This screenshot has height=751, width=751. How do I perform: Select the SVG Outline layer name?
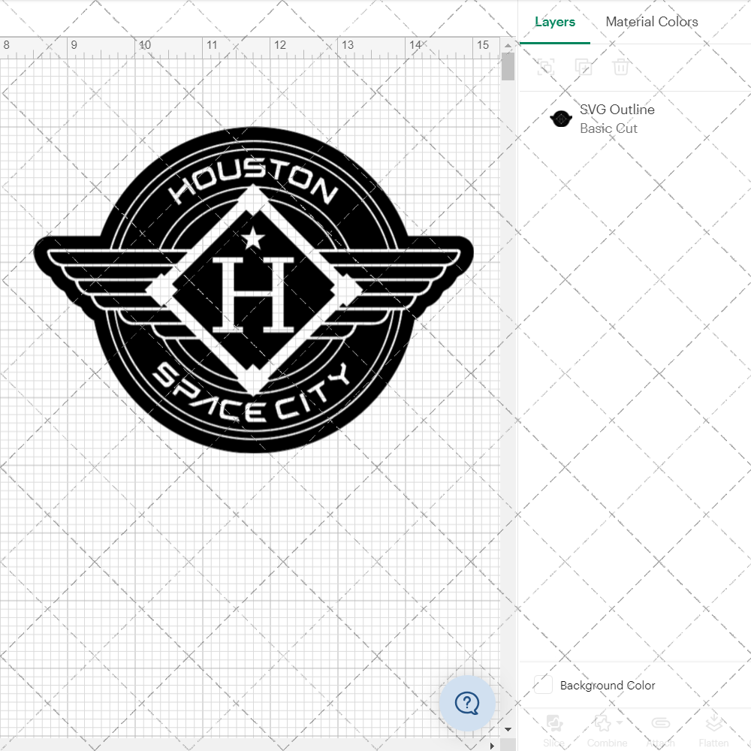click(617, 110)
